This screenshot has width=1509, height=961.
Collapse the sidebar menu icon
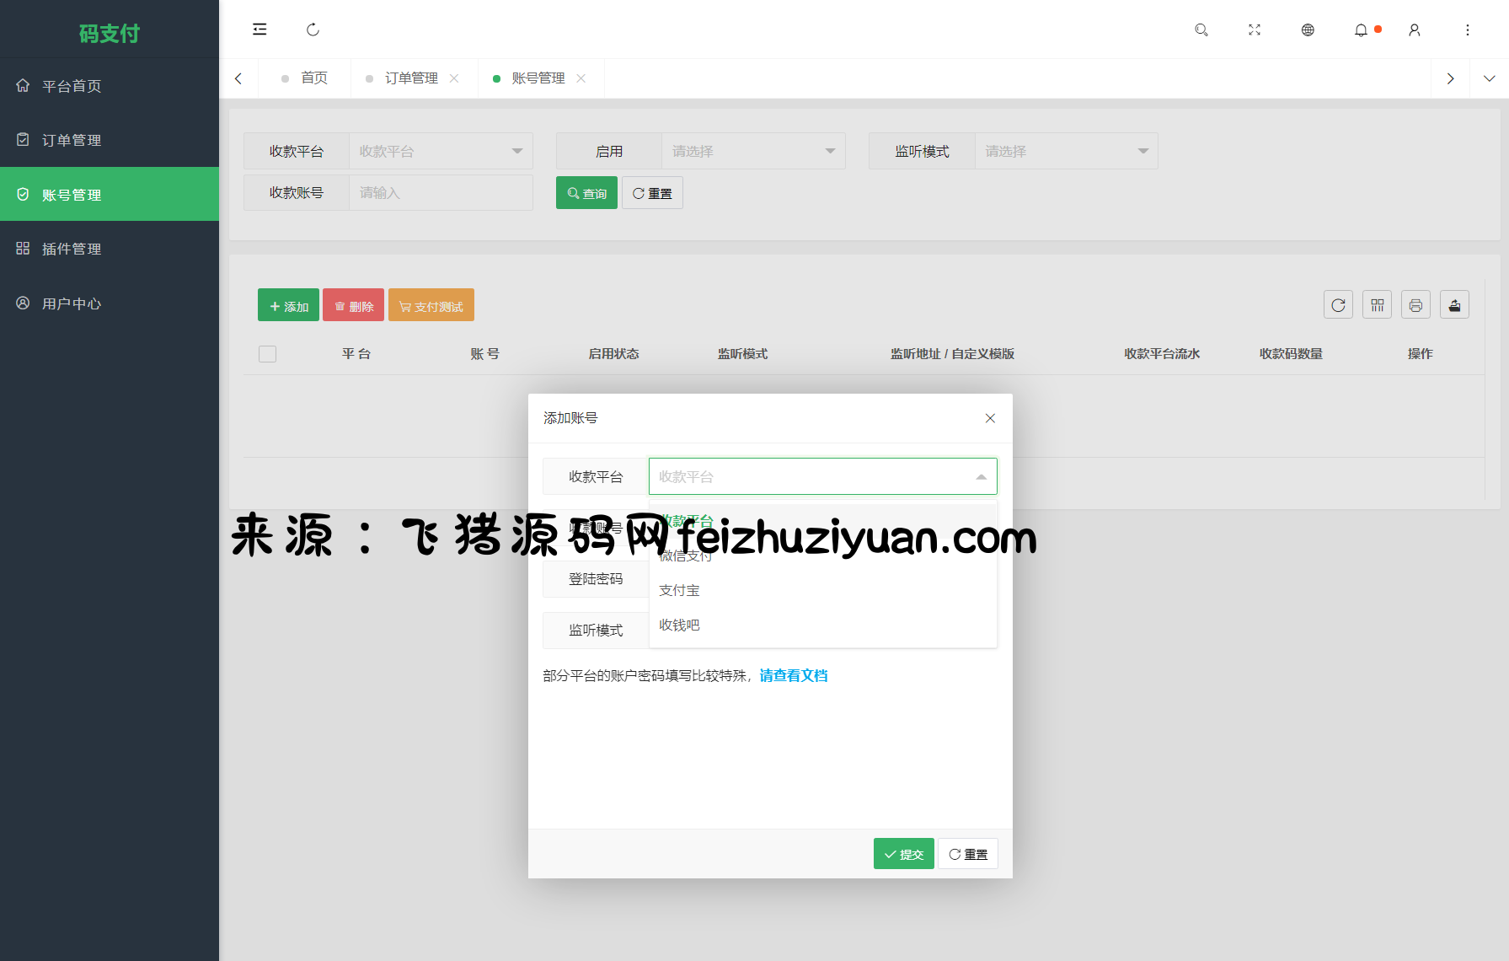[260, 30]
